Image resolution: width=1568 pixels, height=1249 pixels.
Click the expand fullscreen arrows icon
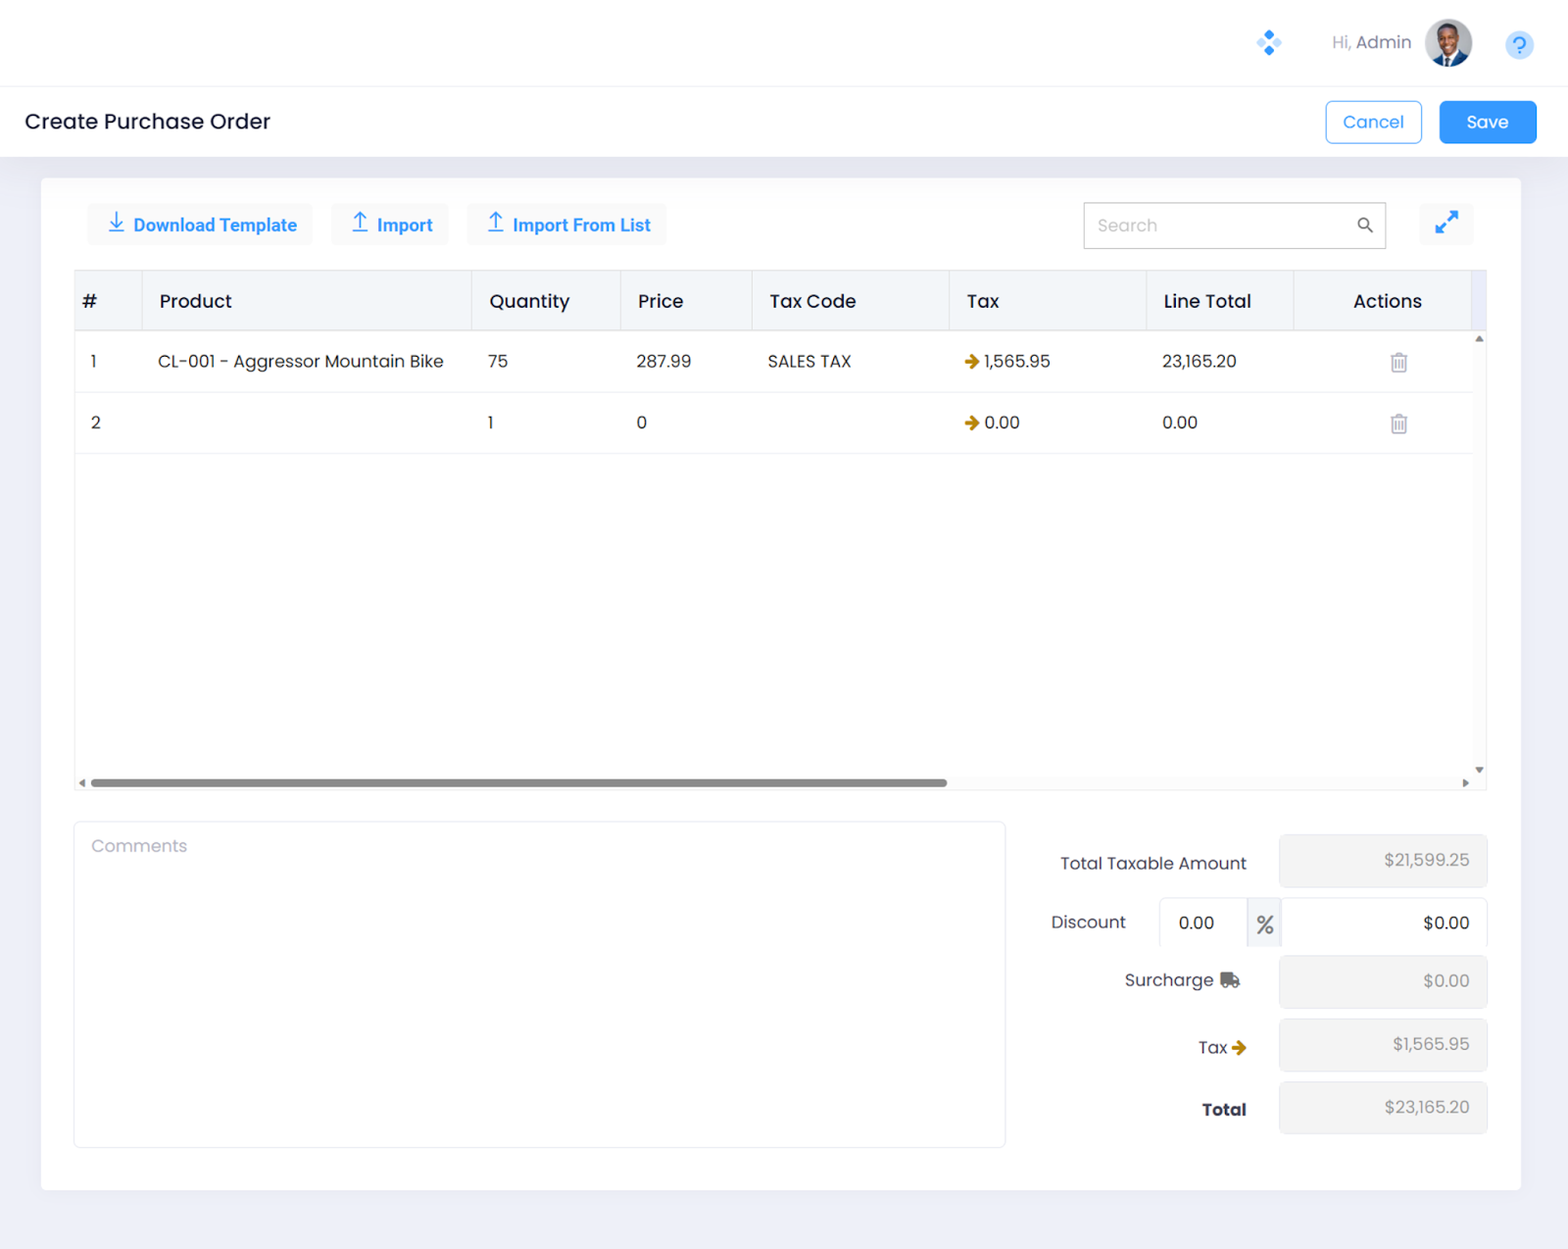pos(1445,224)
